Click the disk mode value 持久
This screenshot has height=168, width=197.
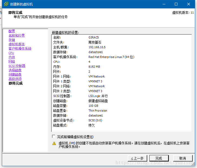pyautogui.click(x=91, y=125)
